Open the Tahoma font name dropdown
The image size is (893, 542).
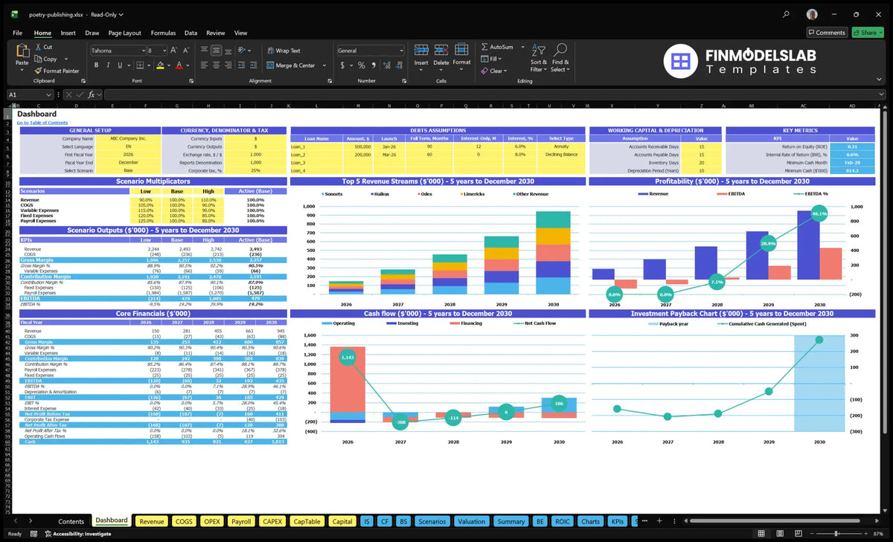[x=142, y=51]
